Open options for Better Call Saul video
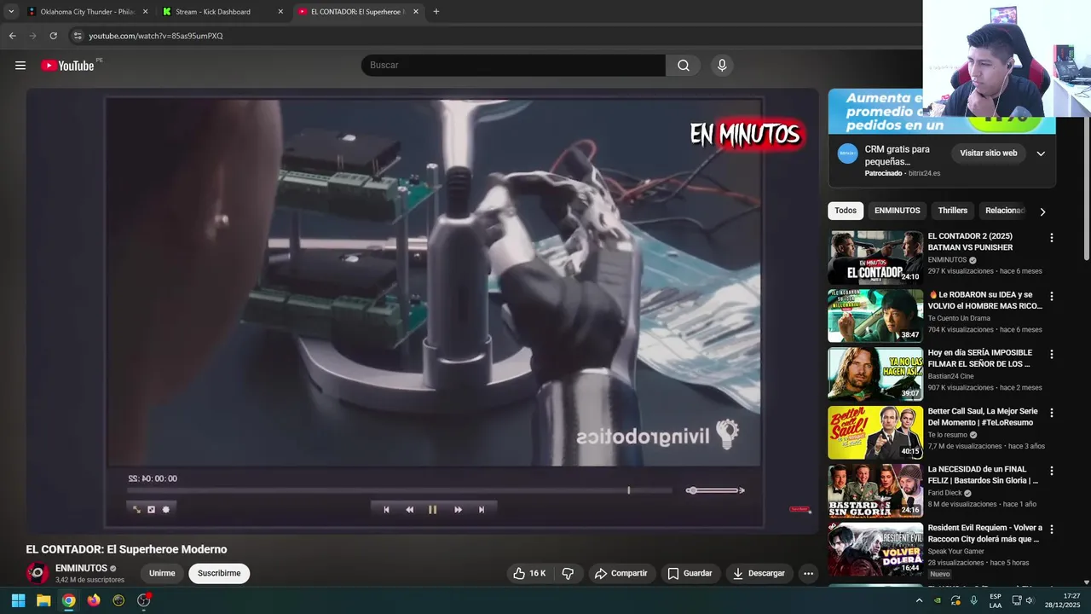This screenshot has width=1091, height=614. pos(1051,413)
